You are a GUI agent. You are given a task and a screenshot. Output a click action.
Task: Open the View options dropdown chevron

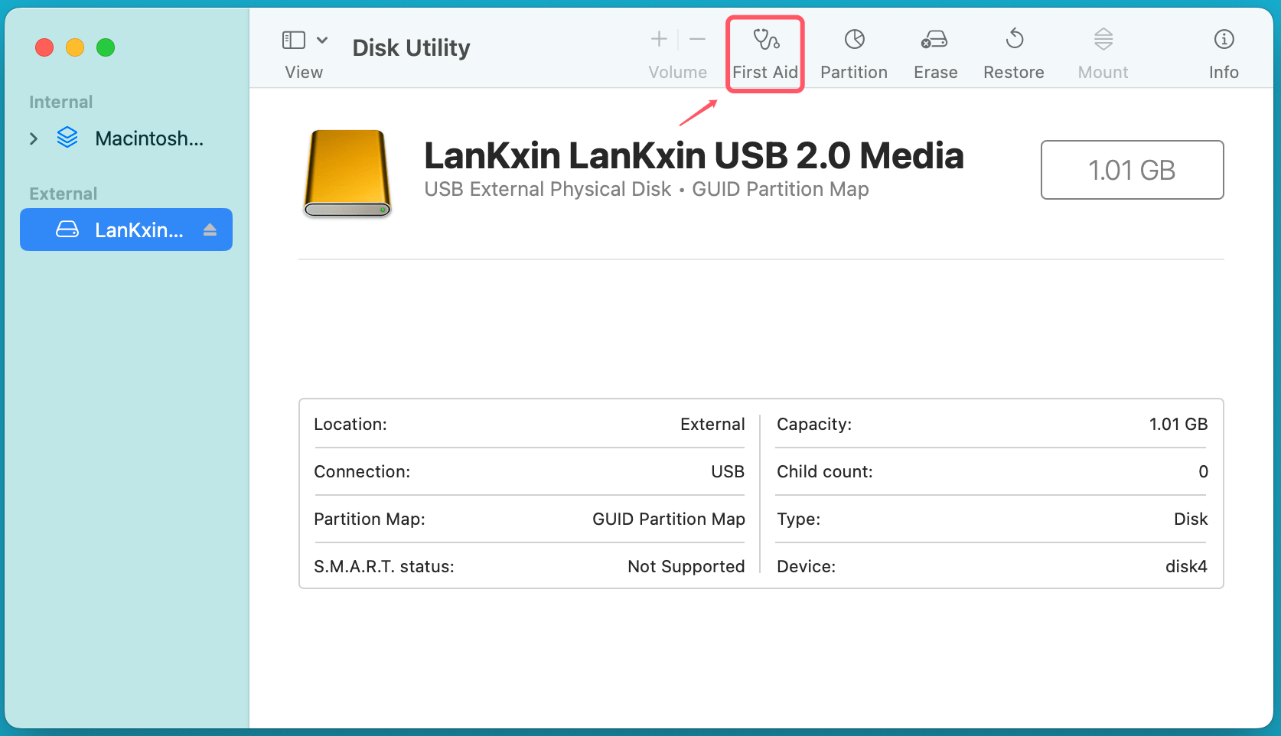pos(322,40)
